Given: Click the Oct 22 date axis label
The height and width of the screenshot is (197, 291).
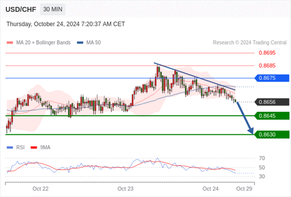Looking at the screenshot, I should [x=41, y=189].
